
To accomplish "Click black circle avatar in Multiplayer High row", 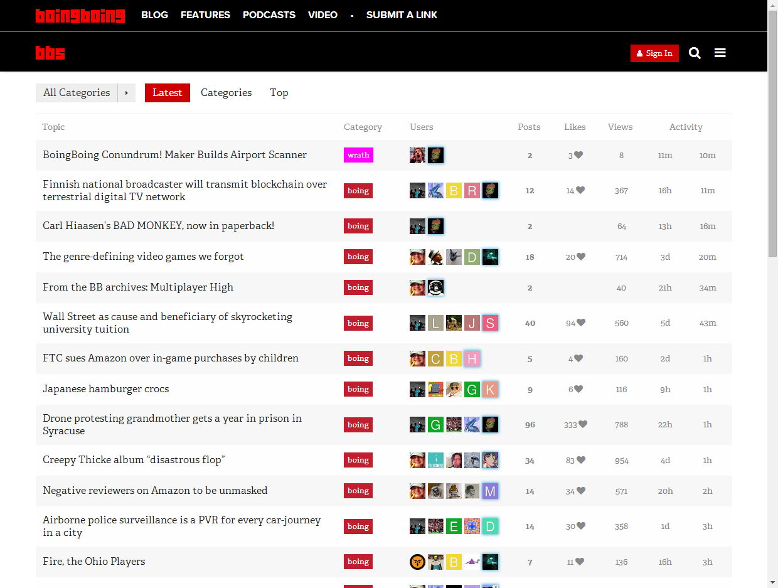I will click(x=435, y=287).
